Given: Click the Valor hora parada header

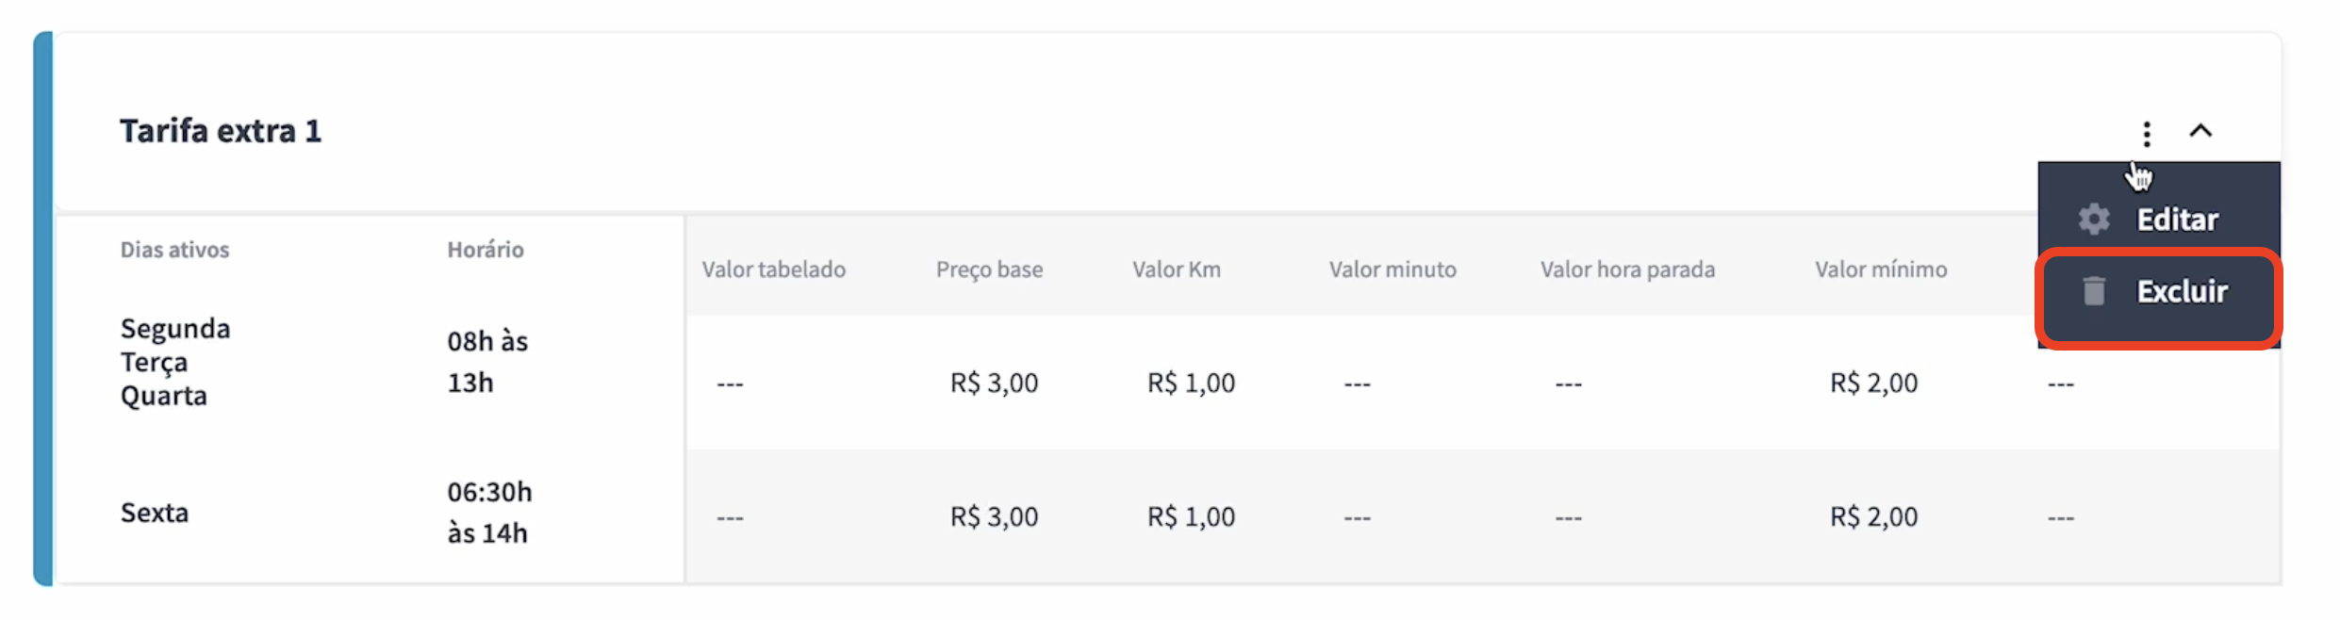Looking at the screenshot, I should click(x=1627, y=269).
